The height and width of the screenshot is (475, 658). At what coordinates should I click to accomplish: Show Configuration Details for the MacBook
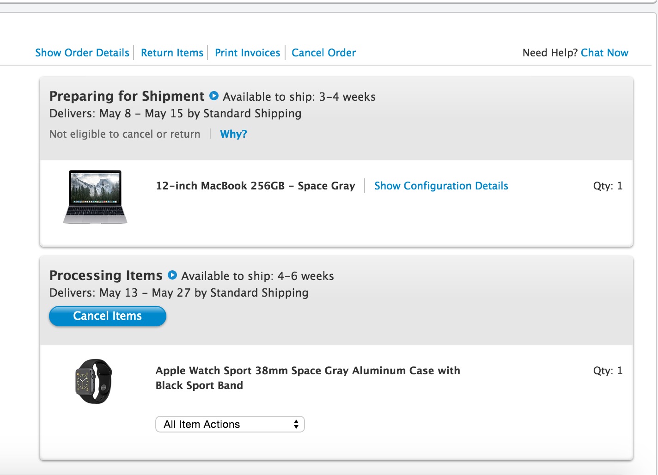click(x=441, y=186)
